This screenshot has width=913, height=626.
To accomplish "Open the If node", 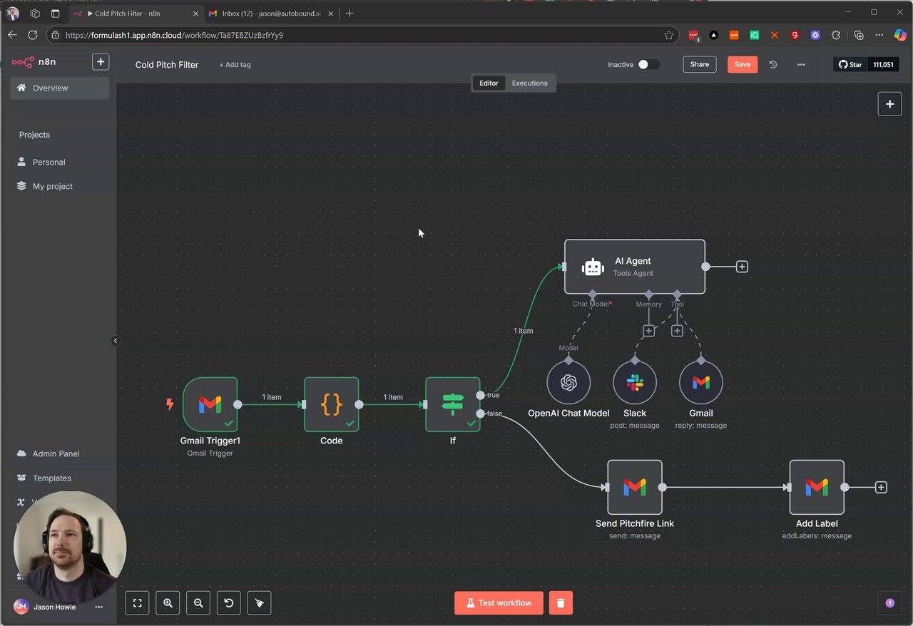I will tap(452, 404).
